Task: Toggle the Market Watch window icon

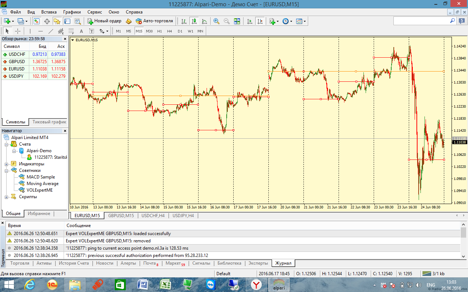Action: (x=37, y=21)
